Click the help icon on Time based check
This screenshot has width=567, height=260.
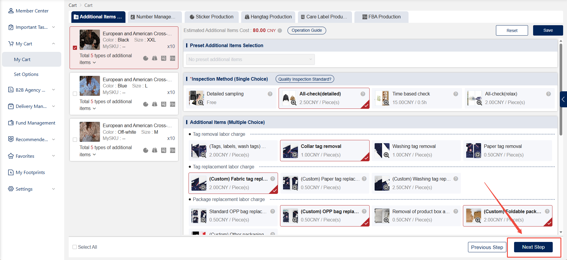[x=456, y=94]
